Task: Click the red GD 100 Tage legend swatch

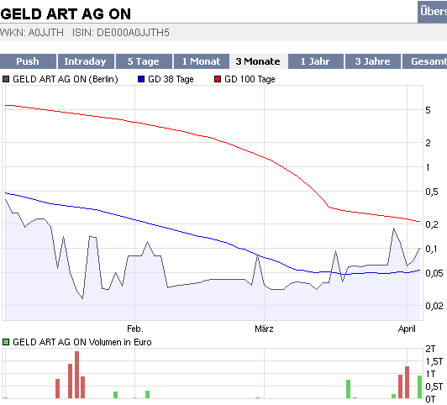Action: (x=218, y=79)
